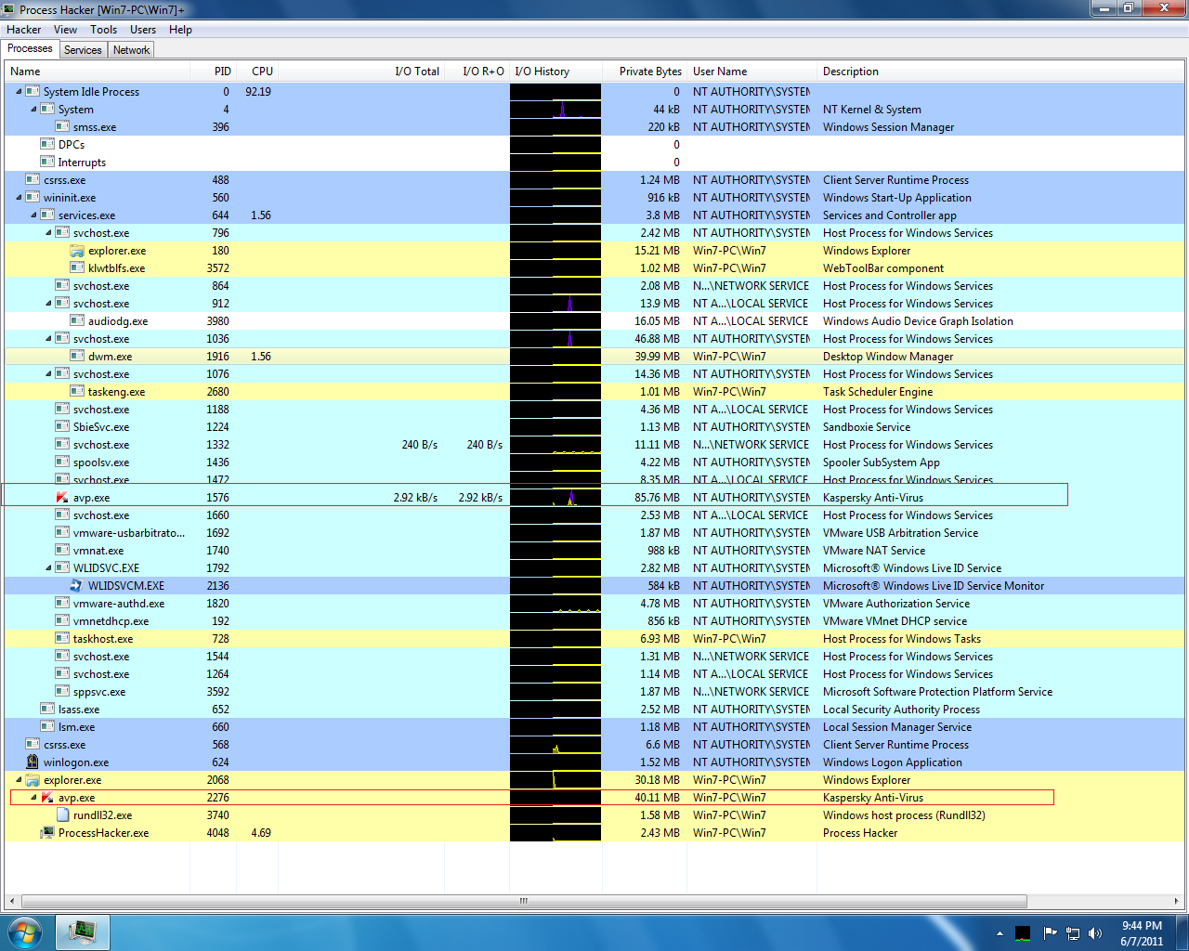The height and width of the screenshot is (951, 1189).
Task: Open the Windows Start menu orb
Action: 25,932
